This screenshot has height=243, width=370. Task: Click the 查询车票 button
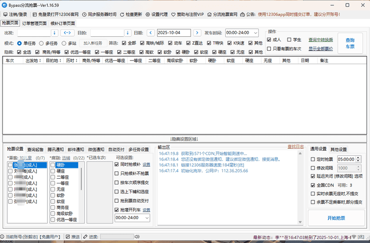(x=350, y=44)
